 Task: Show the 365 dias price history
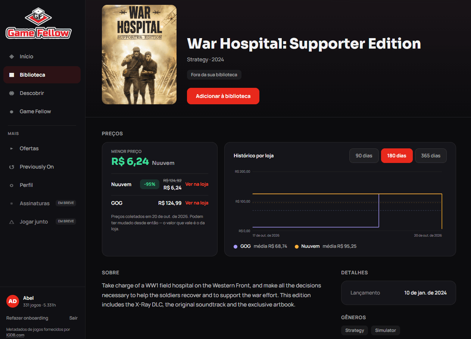click(431, 155)
